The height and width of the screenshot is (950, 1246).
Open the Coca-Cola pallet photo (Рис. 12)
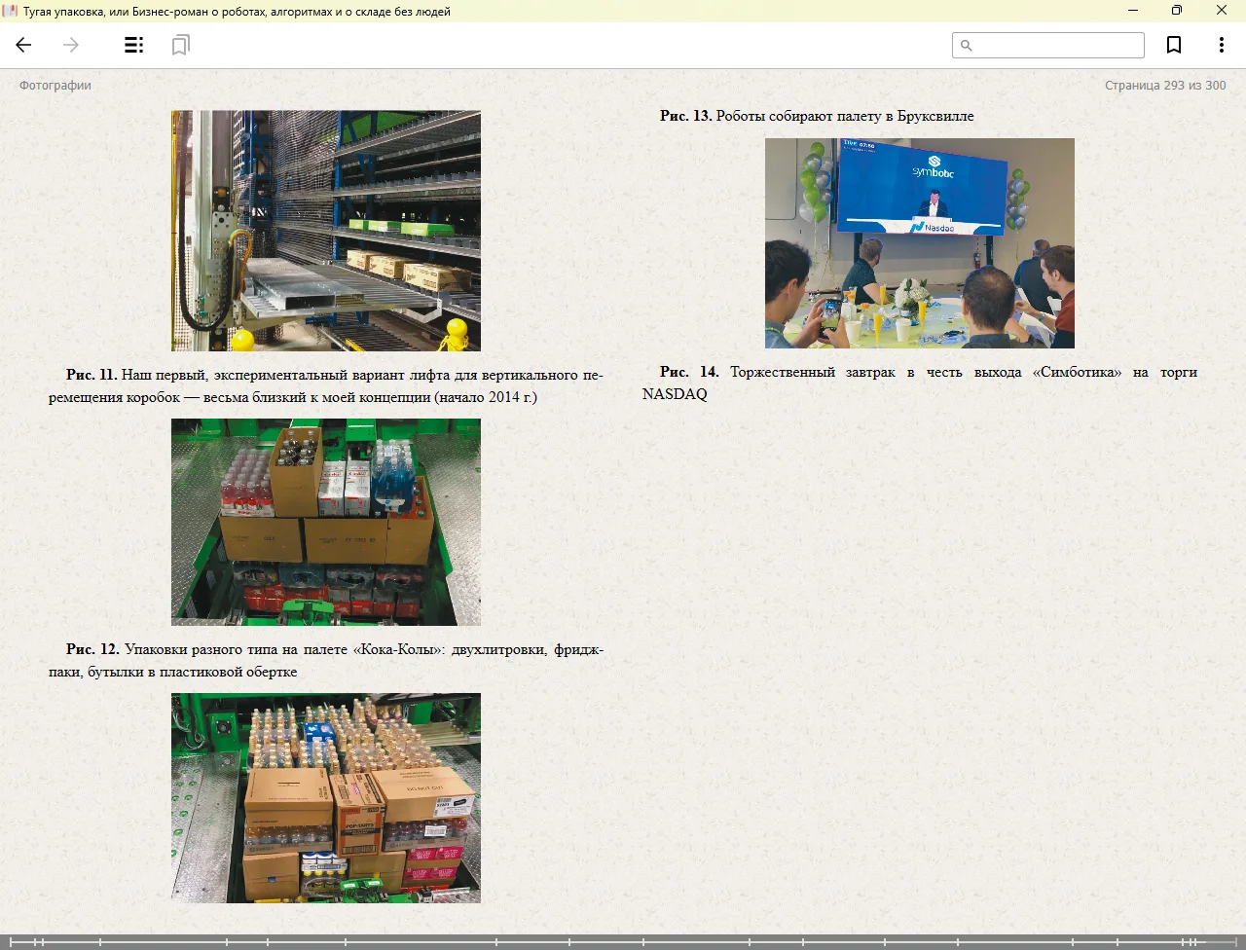326,522
